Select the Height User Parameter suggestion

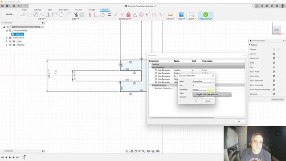coord(212,94)
